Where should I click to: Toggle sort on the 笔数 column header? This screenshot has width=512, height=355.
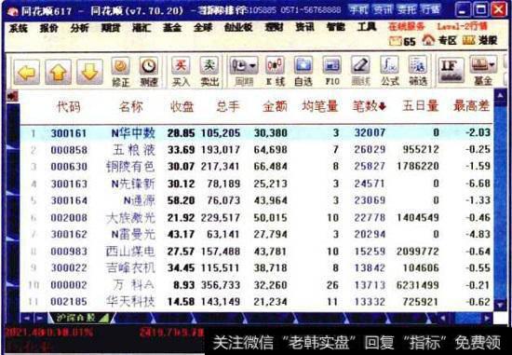coord(370,106)
